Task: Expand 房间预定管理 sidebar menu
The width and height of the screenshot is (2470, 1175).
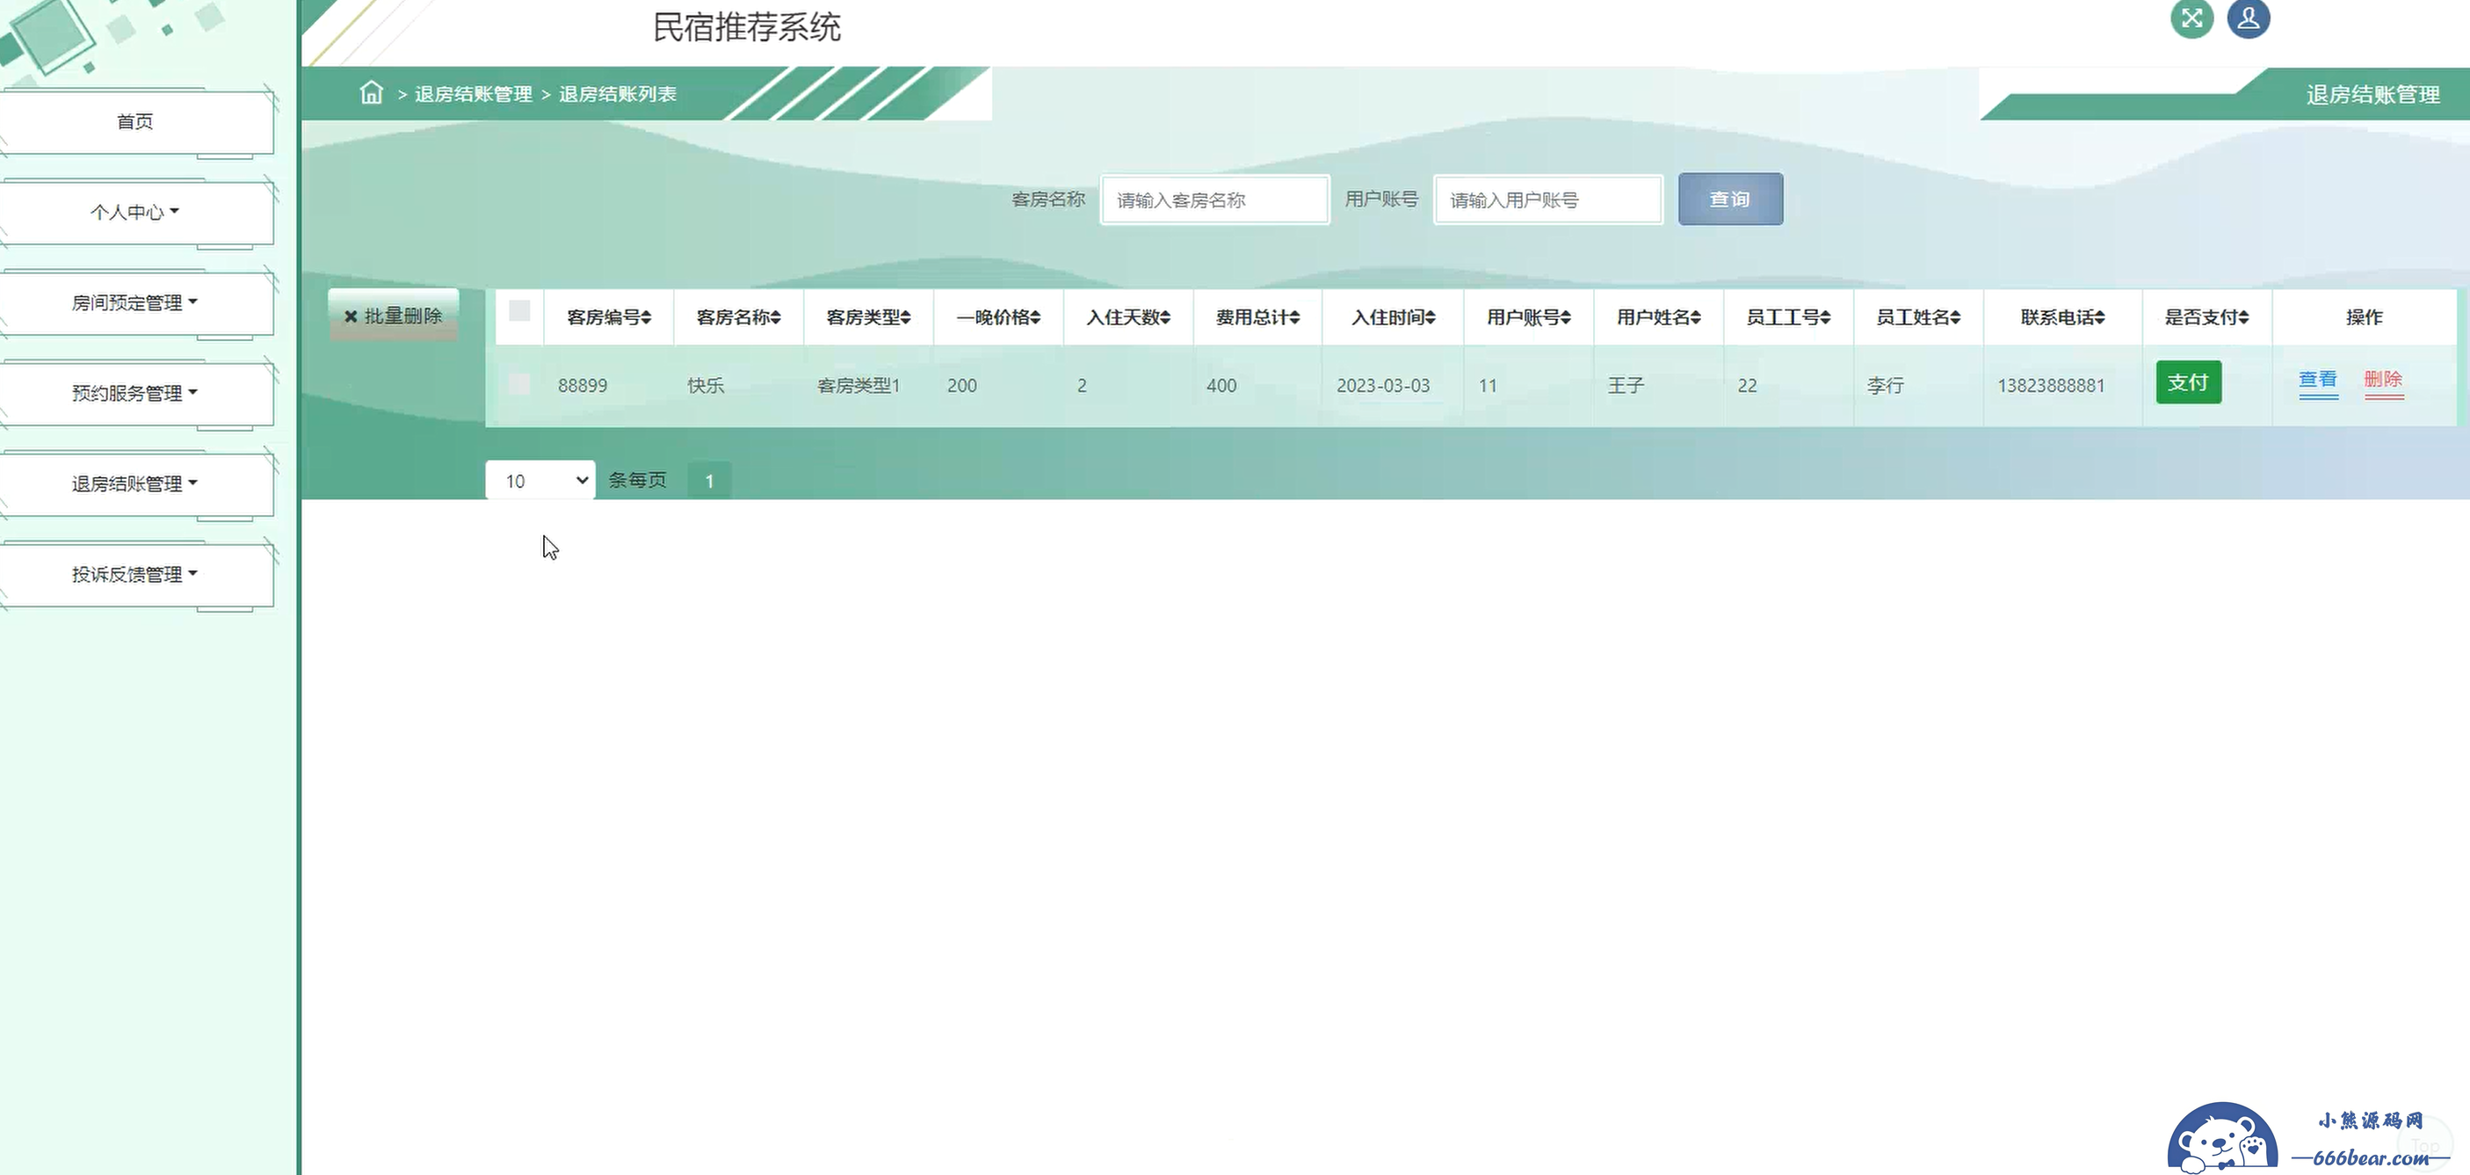Action: coord(135,303)
